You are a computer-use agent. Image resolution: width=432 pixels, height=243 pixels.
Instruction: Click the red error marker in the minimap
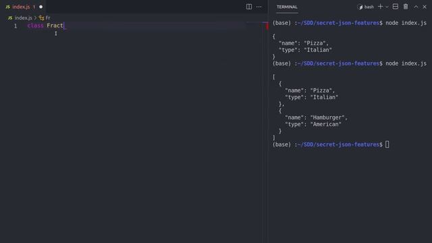click(x=267, y=26)
